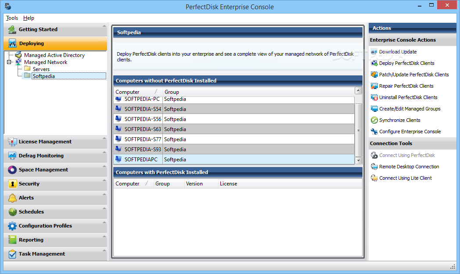Viewport: 460px width, 274px height.
Task: Collapse the Getting Started section chevron
Action: (x=104, y=26)
